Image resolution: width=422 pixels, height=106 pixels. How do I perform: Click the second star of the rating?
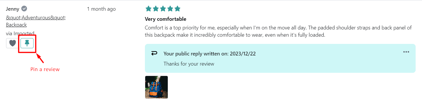point(156,9)
